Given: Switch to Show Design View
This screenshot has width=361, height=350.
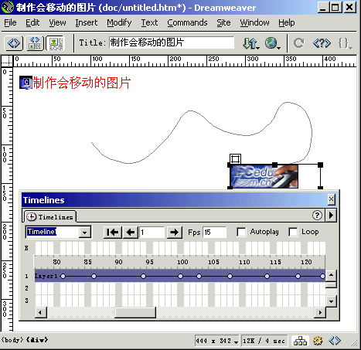Looking at the screenshot, I should pyautogui.click(x=56, y=43).
